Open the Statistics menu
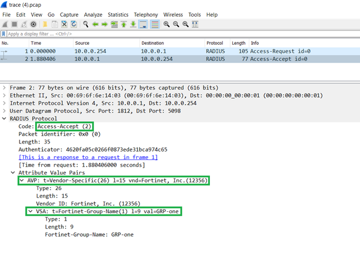The height and width of the screenshot is (255, 360). click(118, 14)
